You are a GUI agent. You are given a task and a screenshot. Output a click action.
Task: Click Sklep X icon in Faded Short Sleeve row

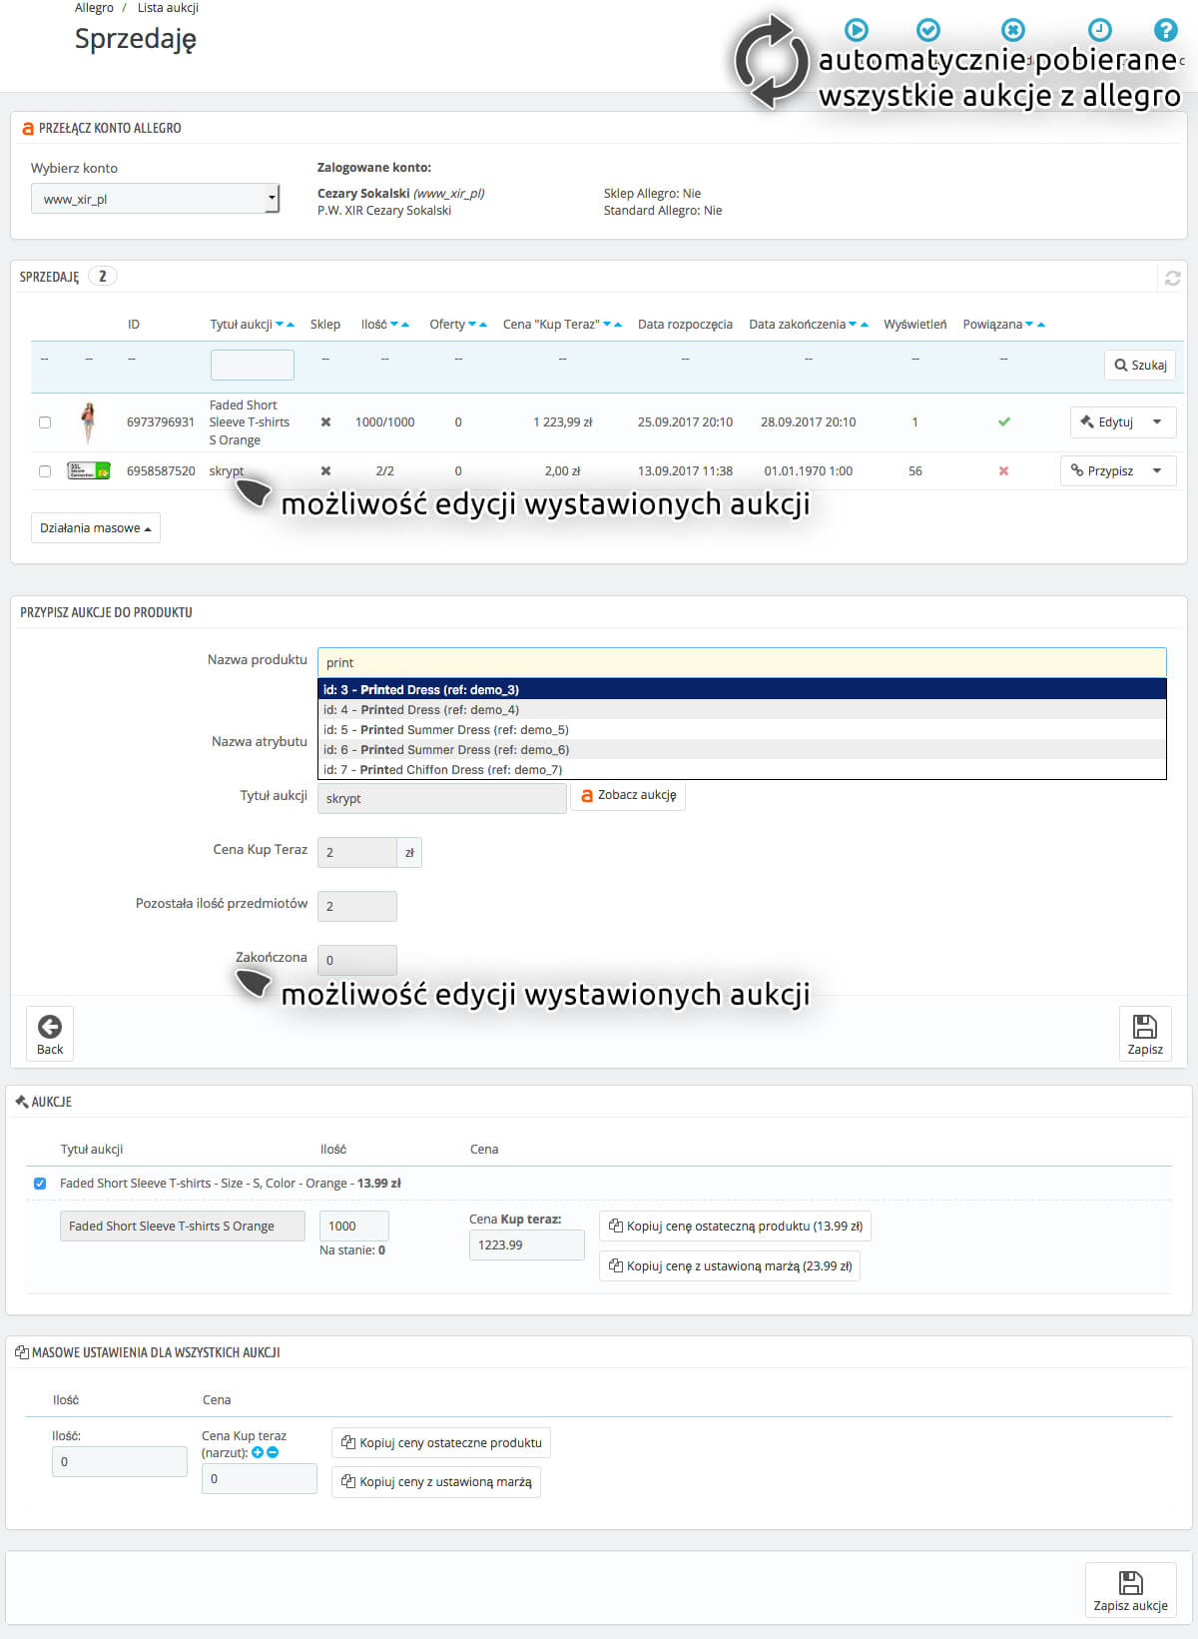[x=325, y=421]
